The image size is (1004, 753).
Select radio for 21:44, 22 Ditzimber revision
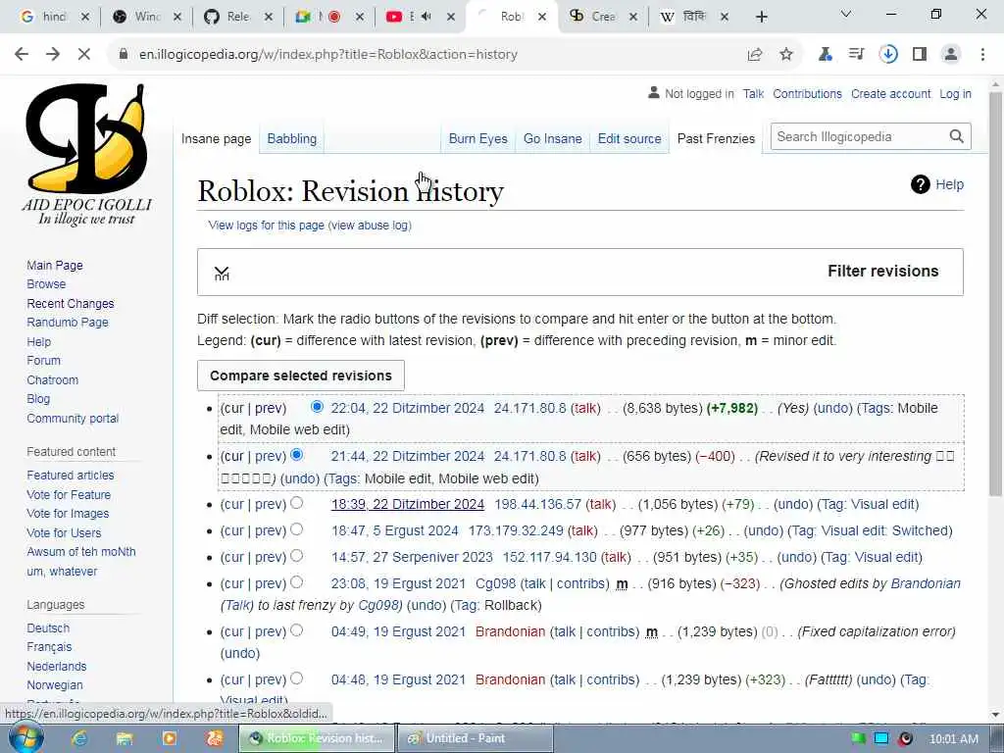[x=296, y=455]
